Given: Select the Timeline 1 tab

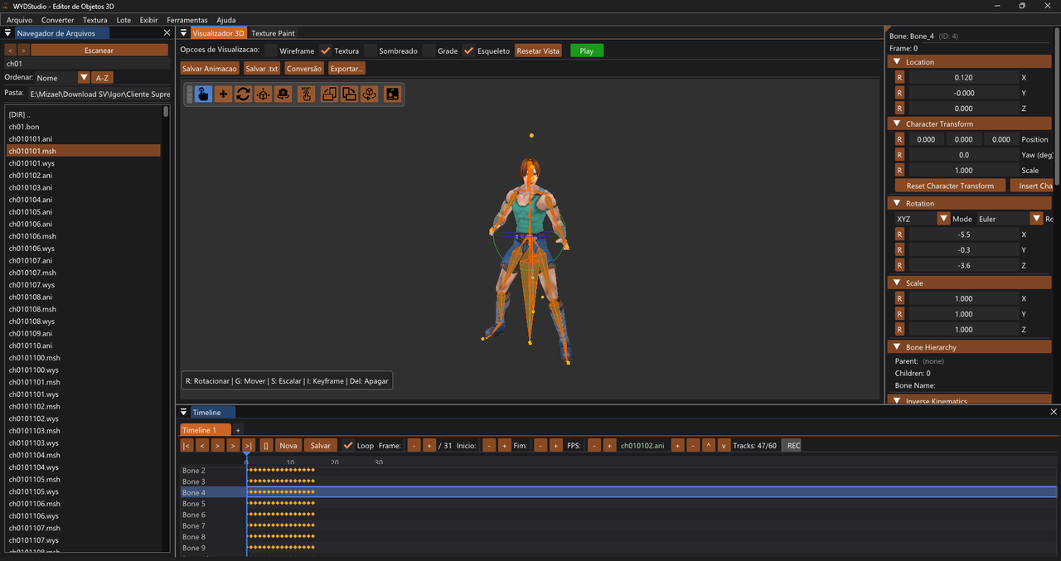Looking at the screenshot, I should tap(205, 430).
